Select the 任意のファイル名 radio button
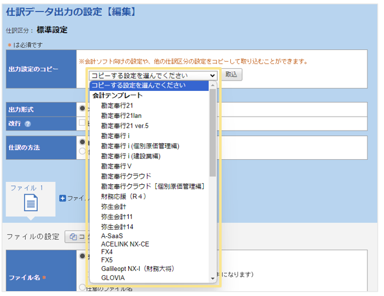The image size is (384, 296). [x=82, y=287]
